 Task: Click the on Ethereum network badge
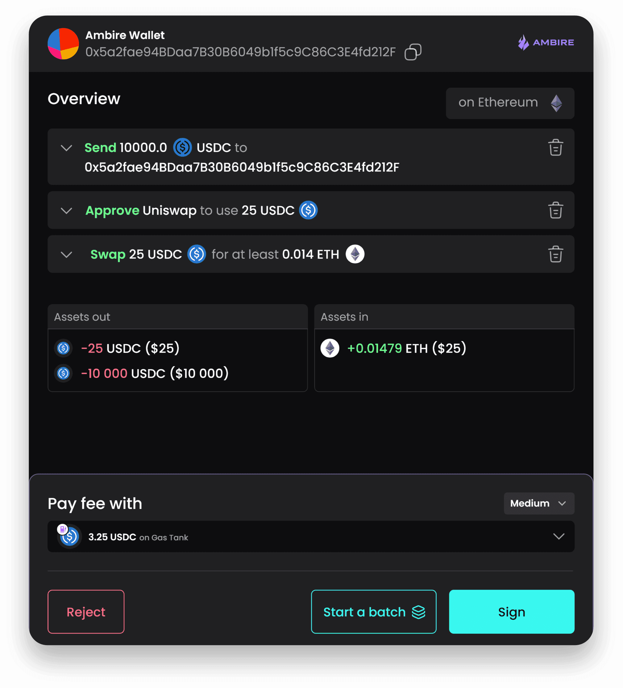coord(510,103)
